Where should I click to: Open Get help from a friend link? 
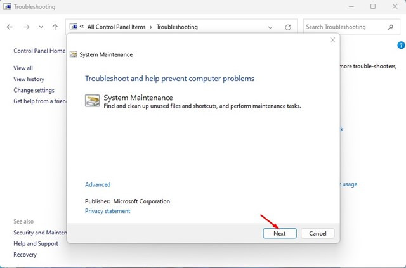click(40, 101)
